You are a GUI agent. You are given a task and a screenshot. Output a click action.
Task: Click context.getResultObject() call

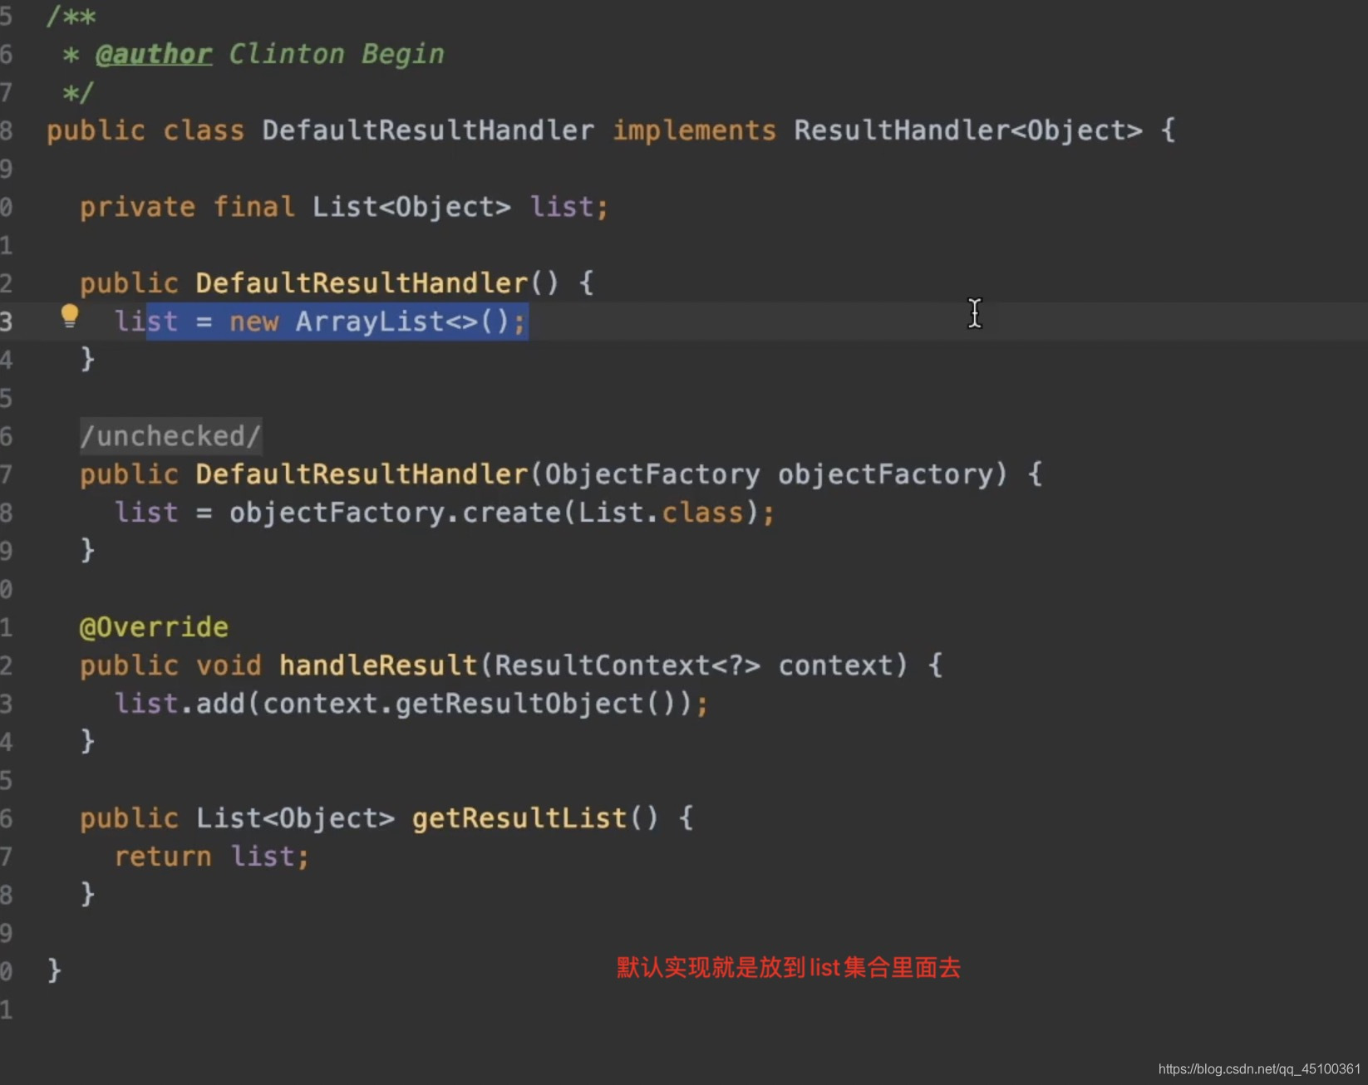(470, 704)
